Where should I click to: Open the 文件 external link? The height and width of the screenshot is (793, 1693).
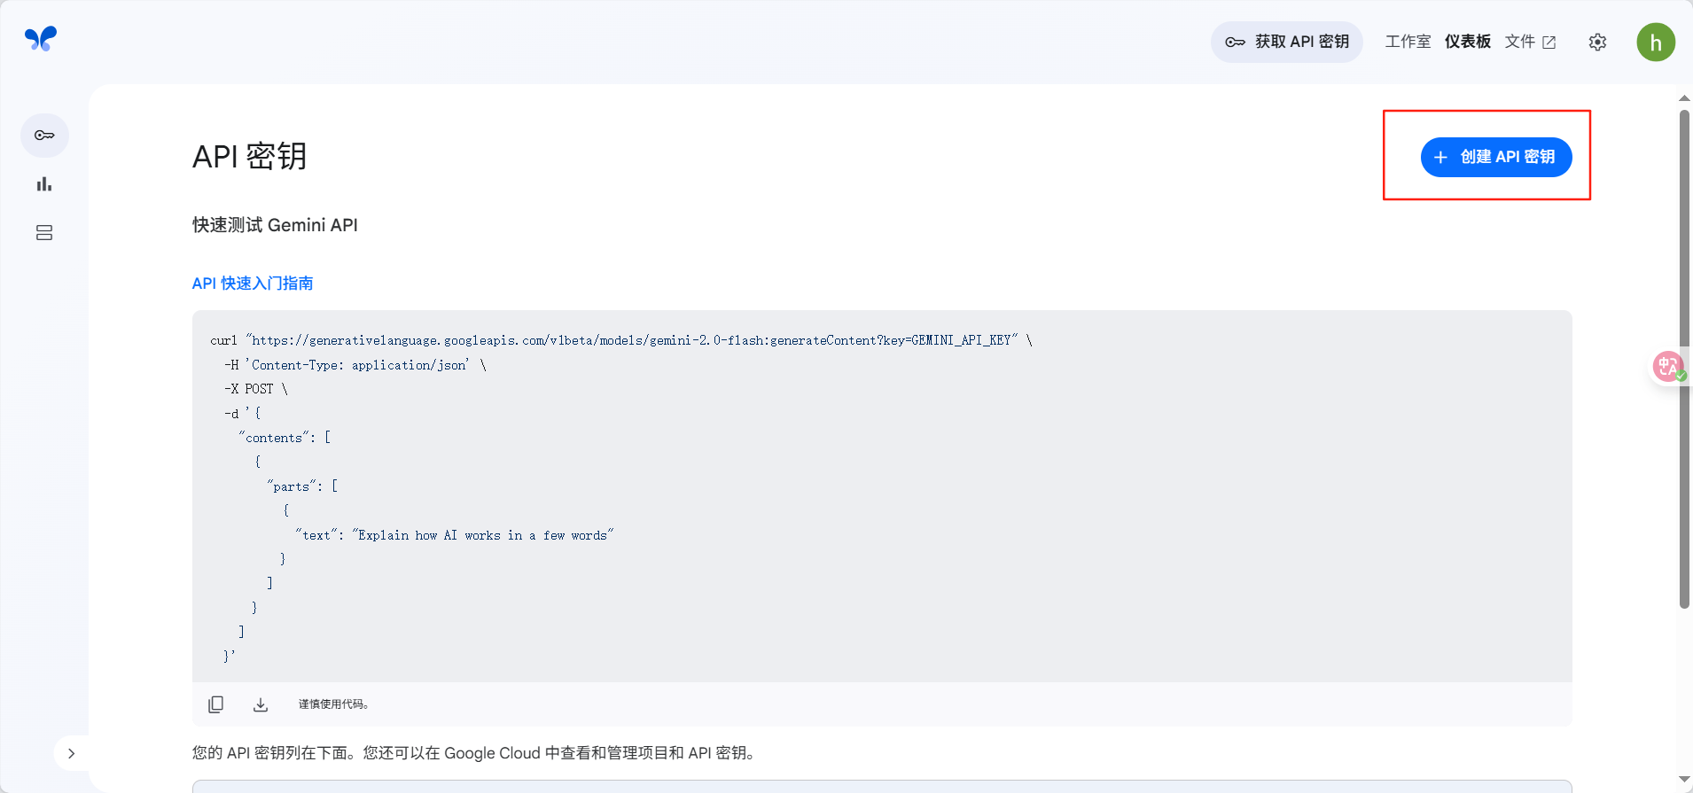(x=1530, y=42)
